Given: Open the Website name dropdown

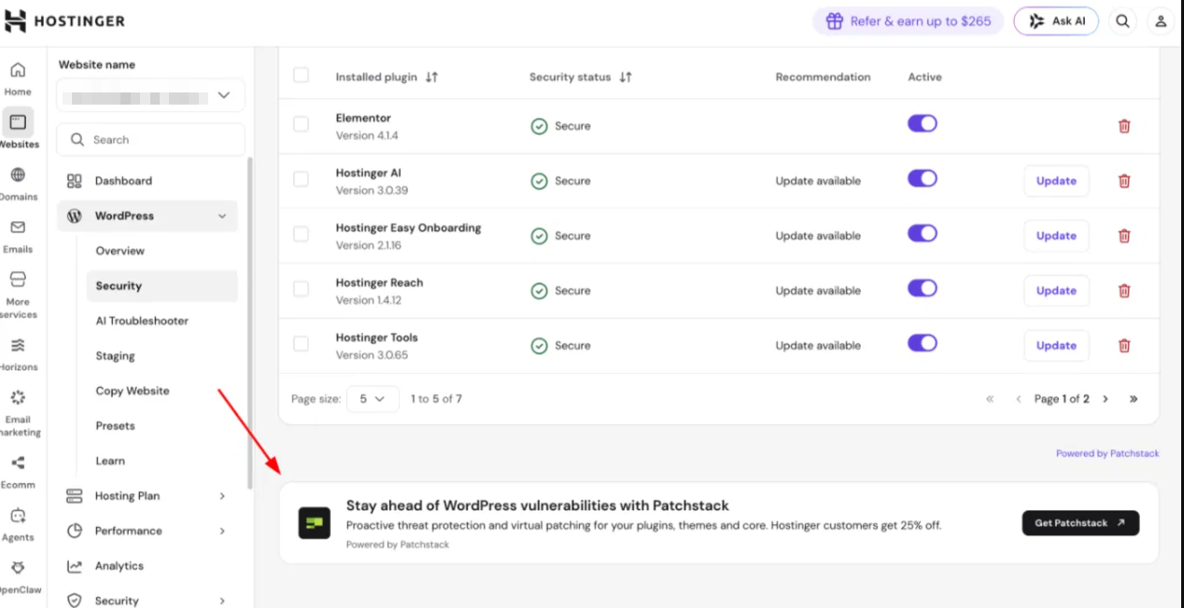Looking at the screenshot, I should click(150, 95).
